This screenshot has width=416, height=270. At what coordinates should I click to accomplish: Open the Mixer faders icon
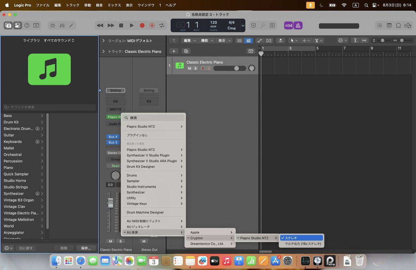click(62, 25)
